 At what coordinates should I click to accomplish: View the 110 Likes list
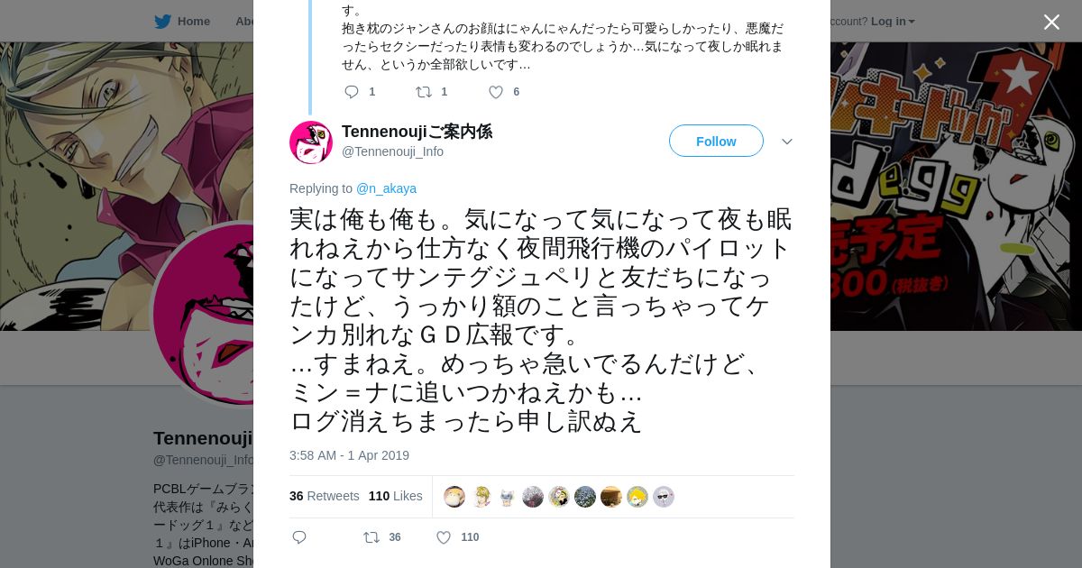click(x=395, y=497)
